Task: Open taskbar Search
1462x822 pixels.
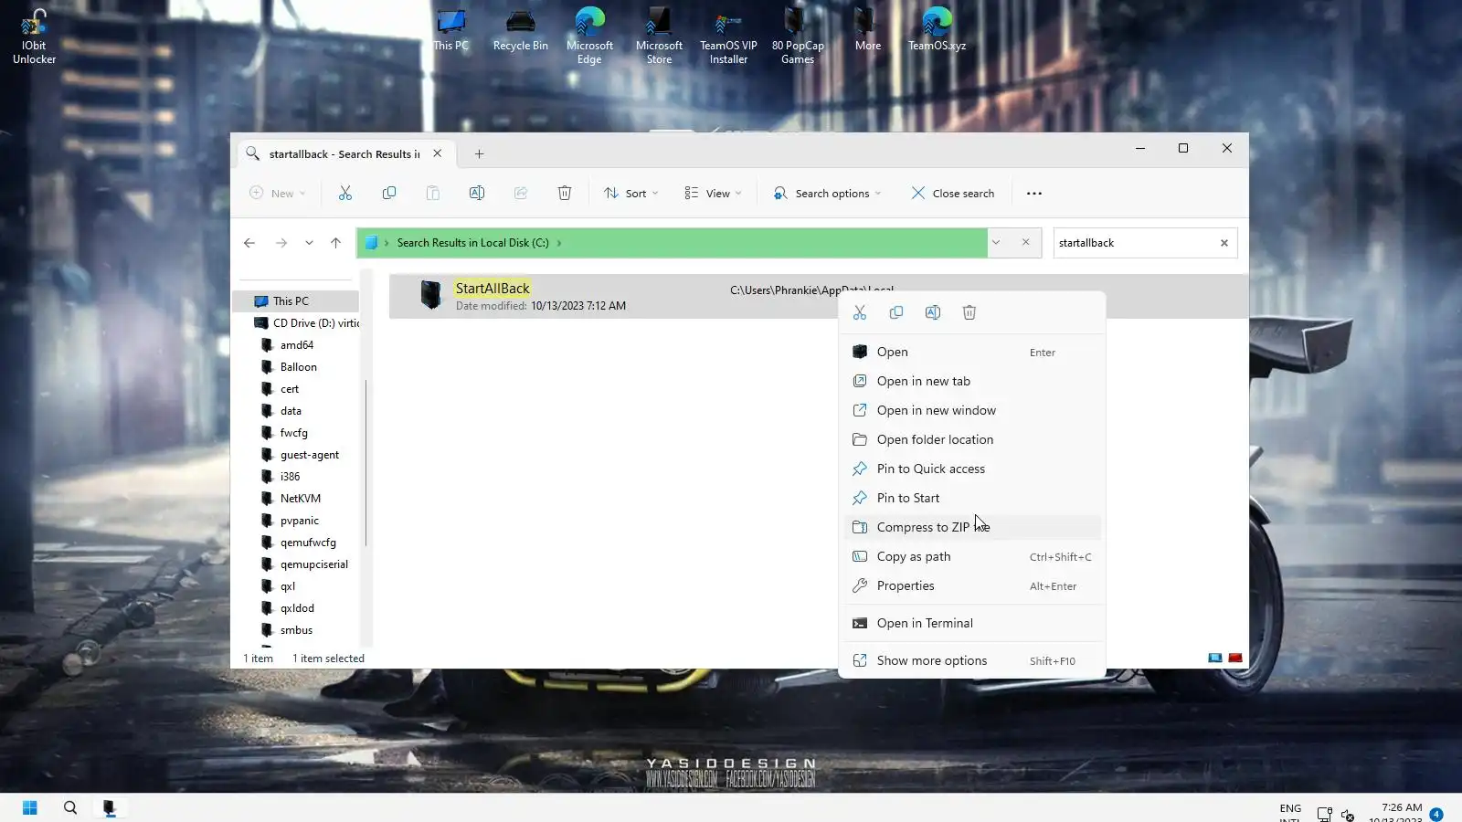Action: pos(70,807)
